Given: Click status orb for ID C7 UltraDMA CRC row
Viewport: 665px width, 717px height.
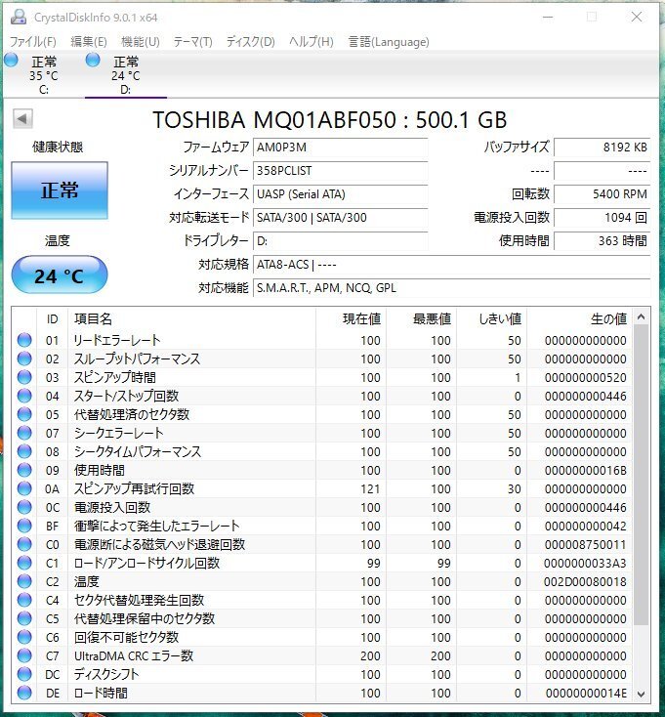Looking at the screenshot, I should (x=24, y=655).
